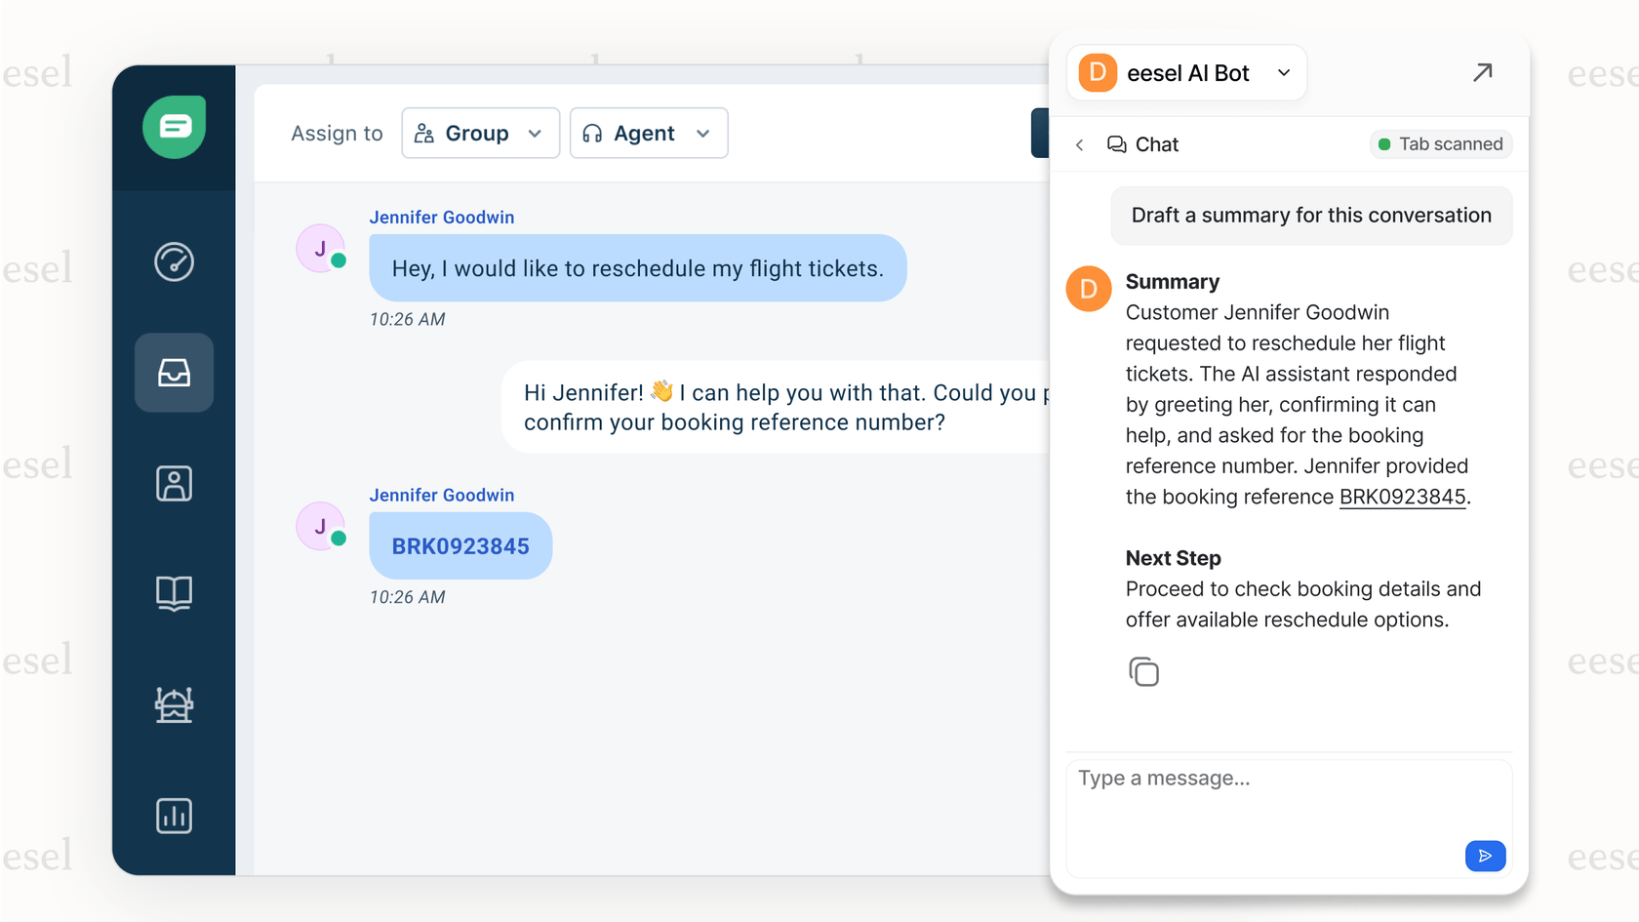Copy the AI-generated summary

1143,671
